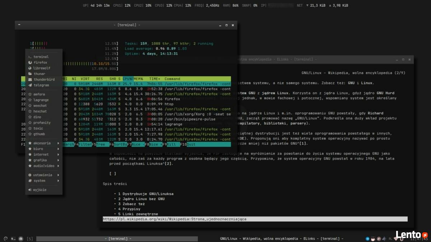Screen dimensions: 431x242
Task: Start hexchat from the app menu
Action: (43, 111)
